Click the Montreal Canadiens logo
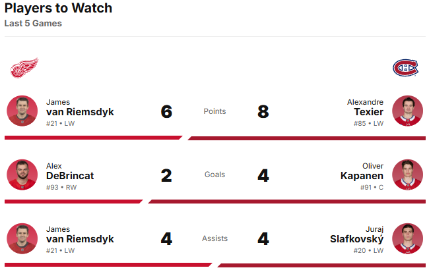Image resolution: width=427 pixels, height=272 pixels. [405, 68]
